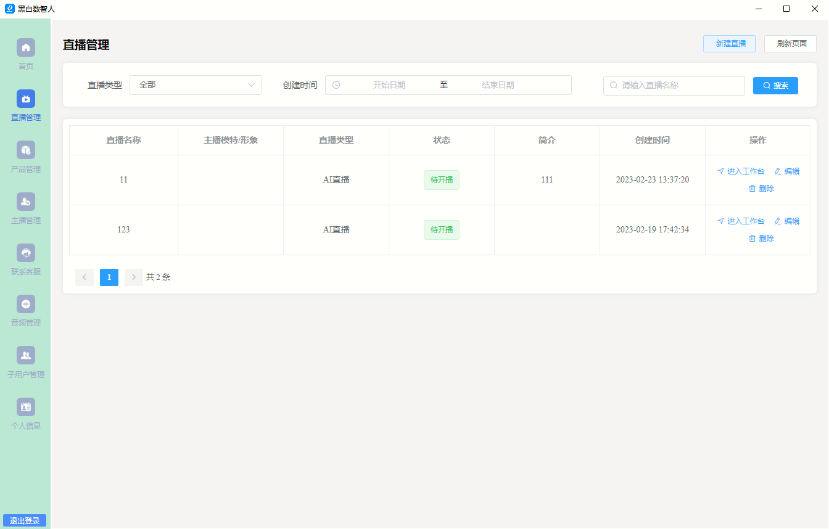Go to the next page arrow
This screenshot has width=829, height=529.
[x=134, y=277]
